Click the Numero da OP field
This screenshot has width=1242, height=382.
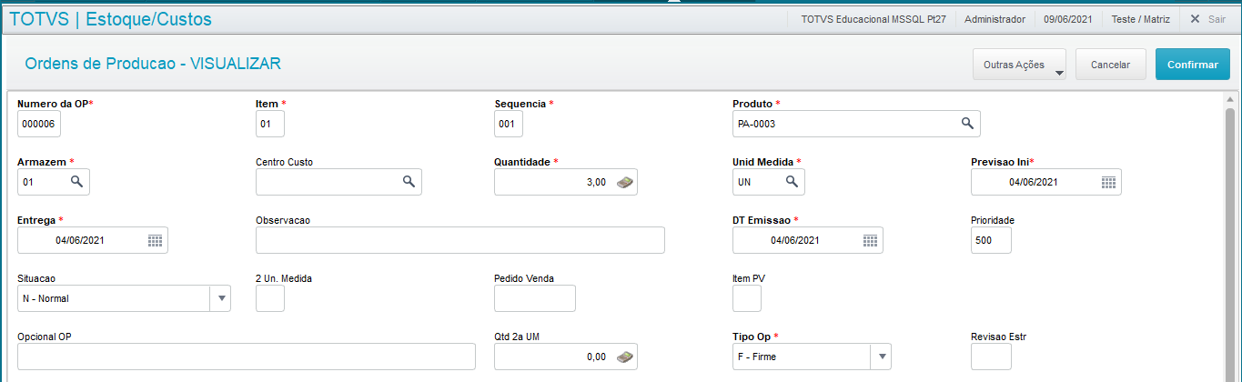39,124
